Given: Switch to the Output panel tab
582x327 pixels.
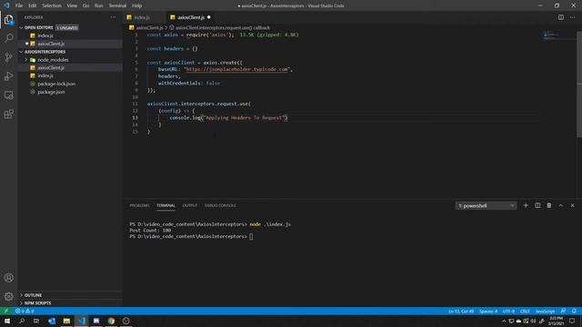Looking at the screenshot, I should click(190, 205).
